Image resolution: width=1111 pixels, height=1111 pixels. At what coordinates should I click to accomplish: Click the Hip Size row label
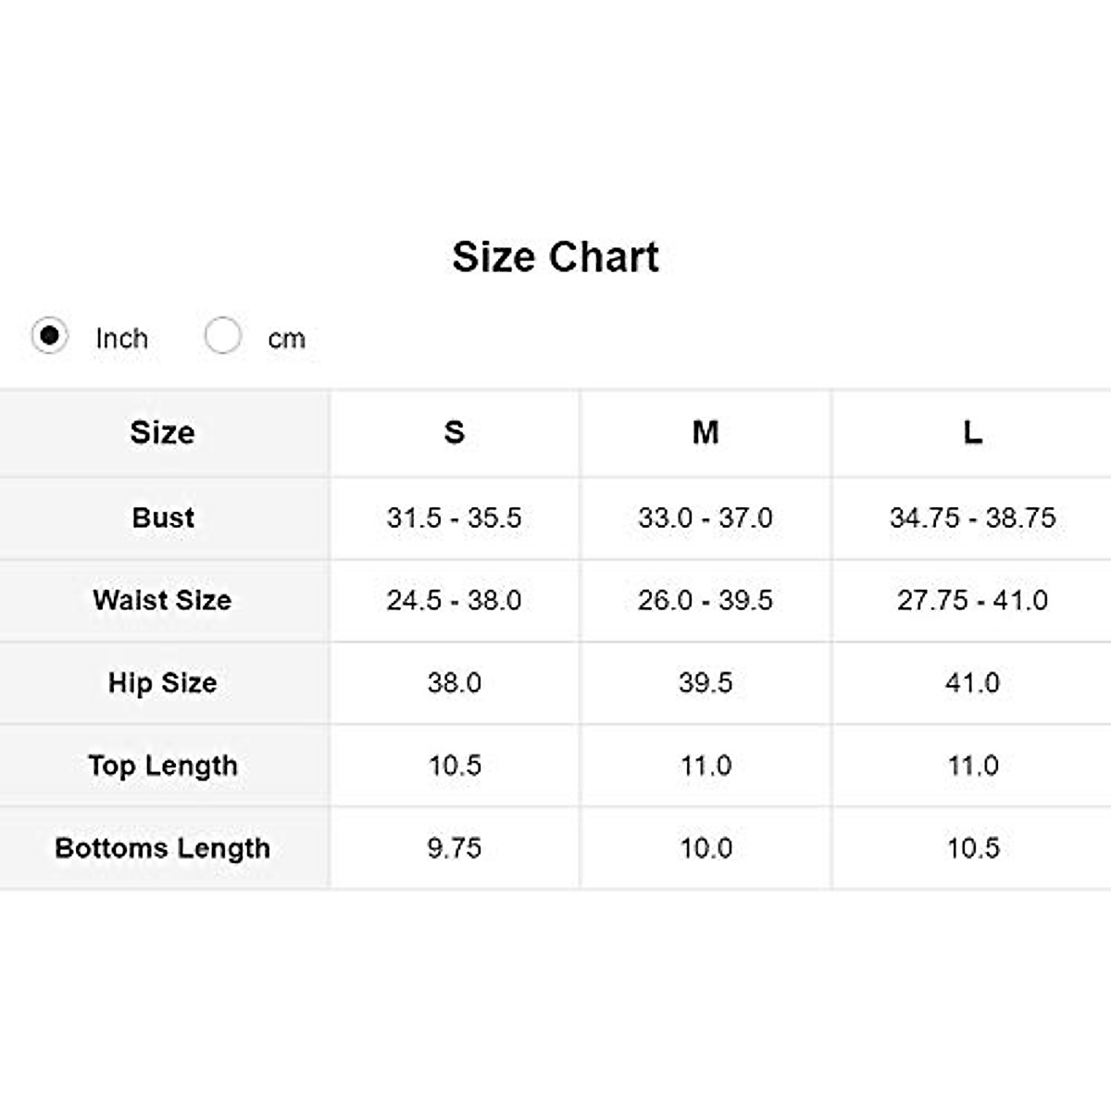(163, 683)
